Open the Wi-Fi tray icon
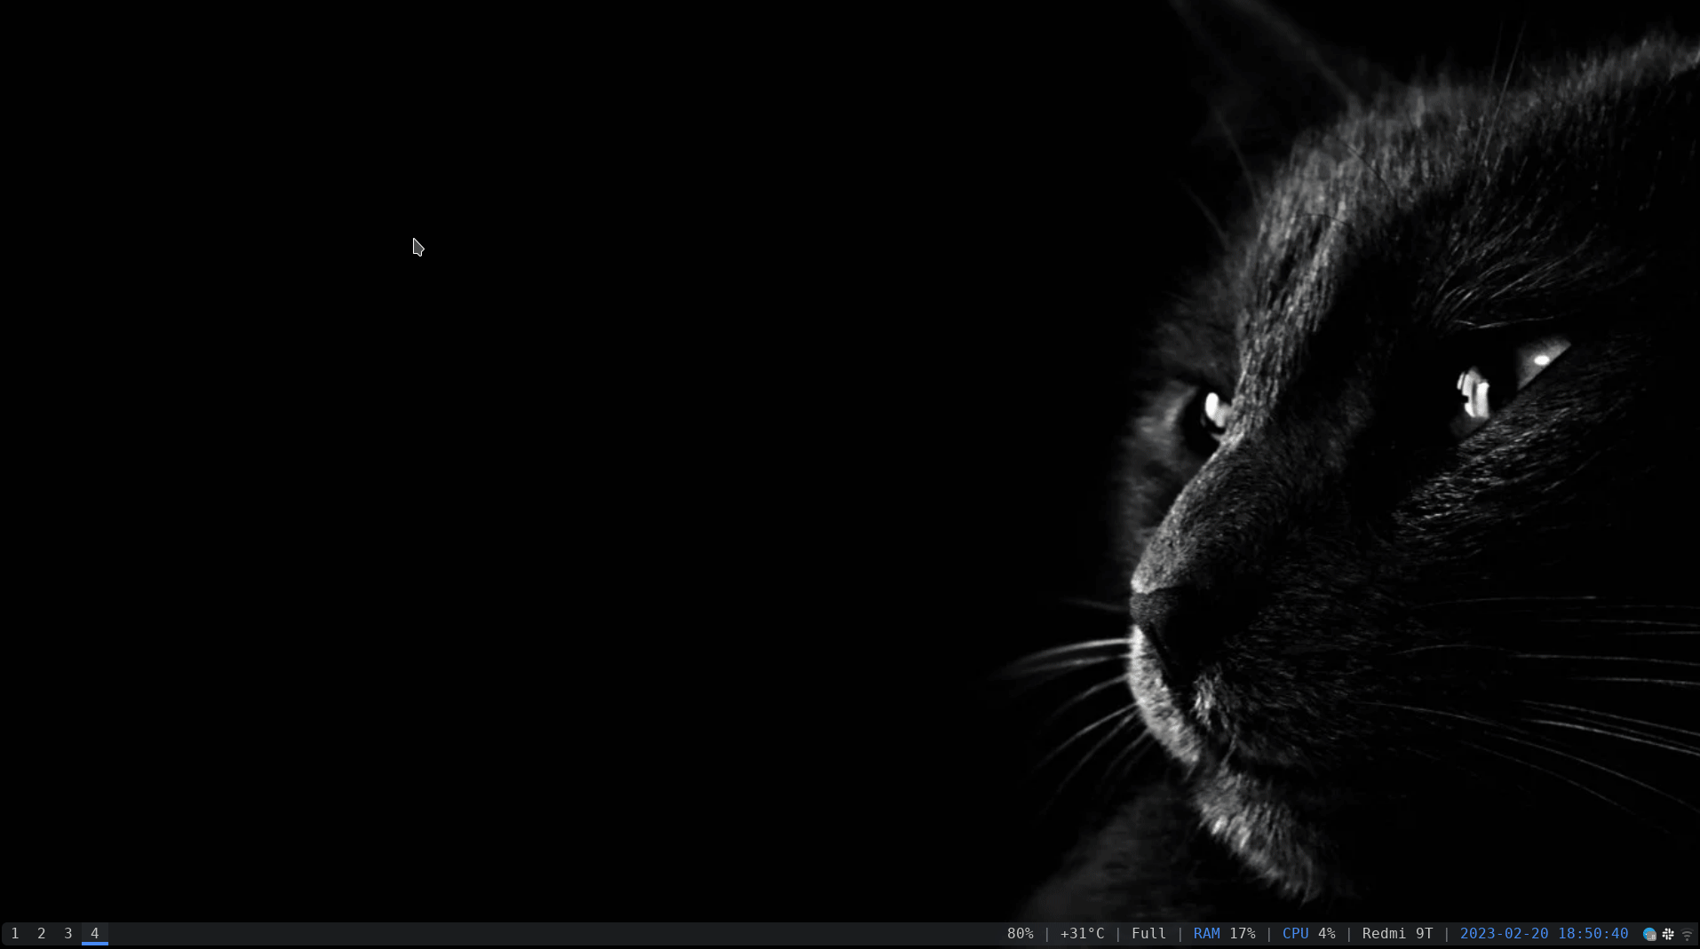Image resolution: width=1700 pixels, height=949 pixels. pyautogui.click(x=1687, y=934)
